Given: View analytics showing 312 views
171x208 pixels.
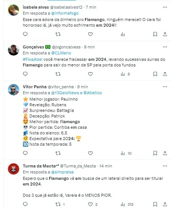Looking at the screenshot, I should tap(127, 204).
